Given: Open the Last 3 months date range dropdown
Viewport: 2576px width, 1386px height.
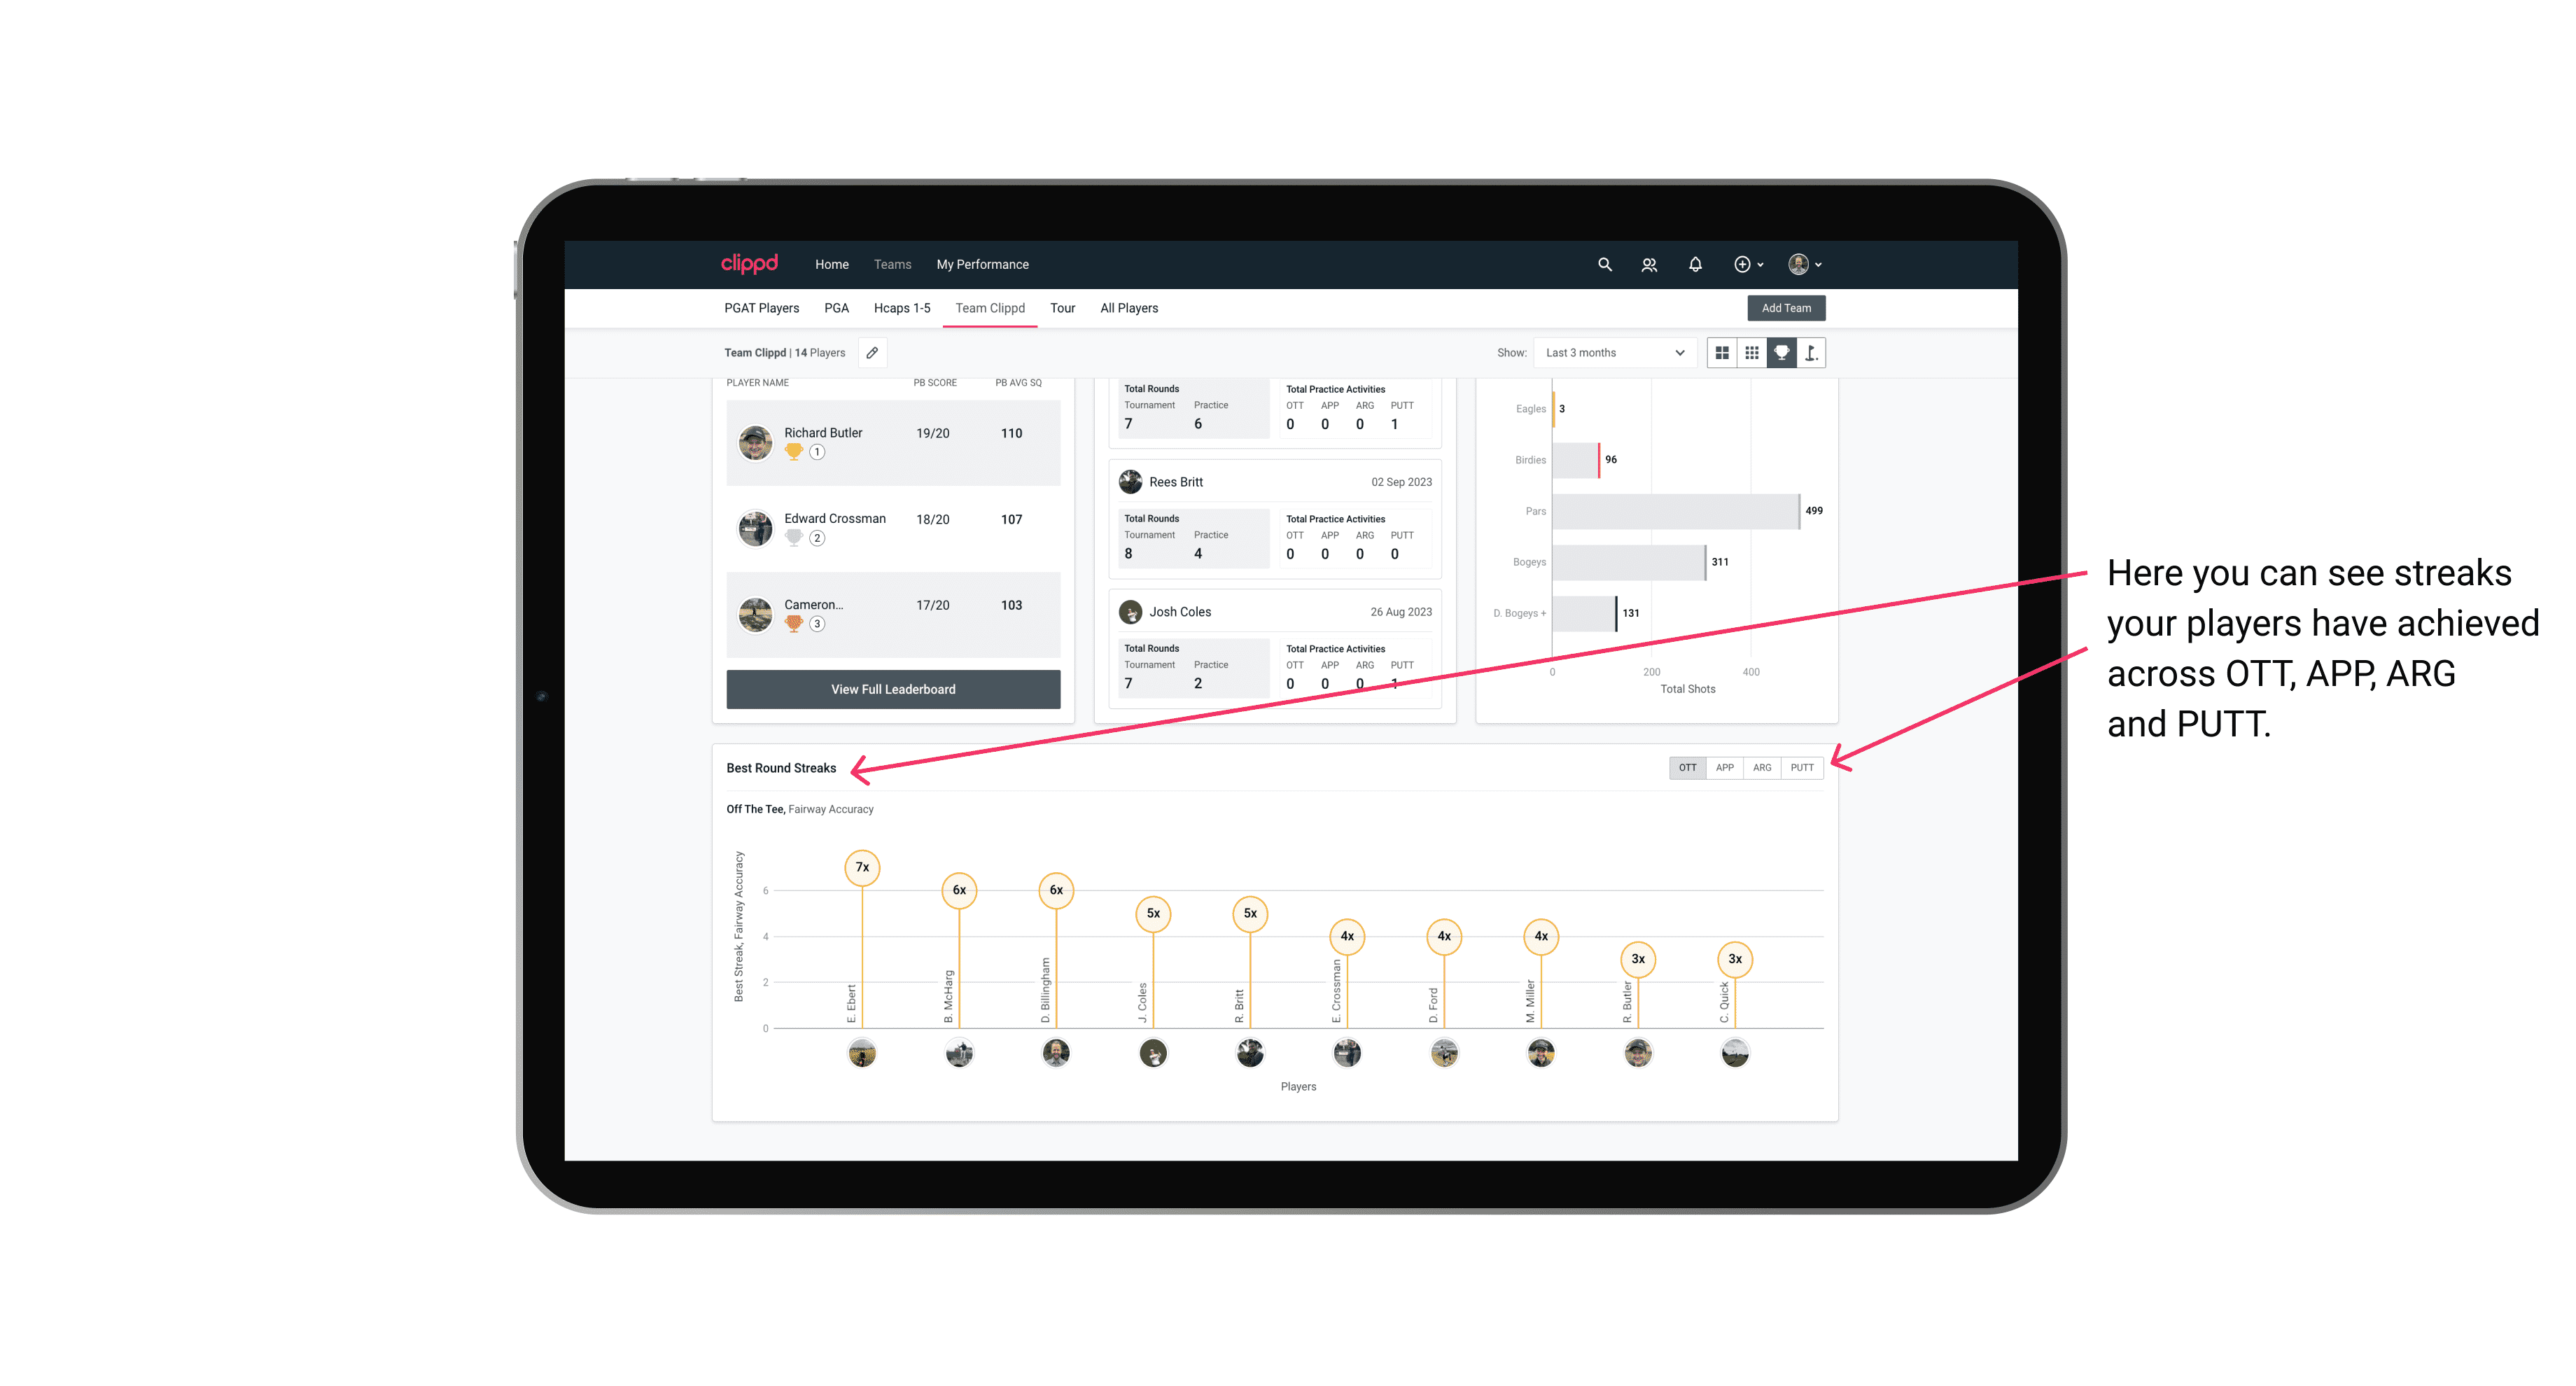Looking at the screenshot, I should pos(1612,353).
